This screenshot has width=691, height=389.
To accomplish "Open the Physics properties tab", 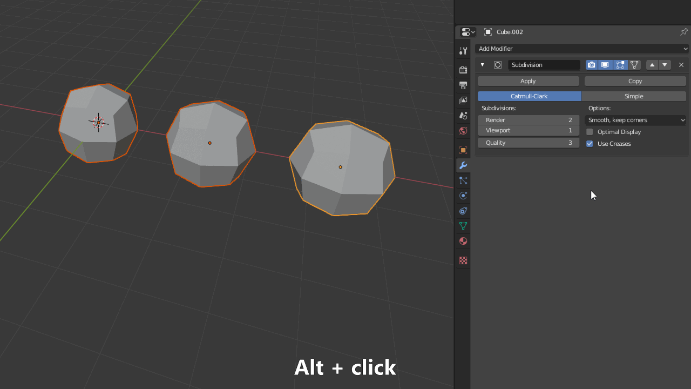I will [463, 196].
